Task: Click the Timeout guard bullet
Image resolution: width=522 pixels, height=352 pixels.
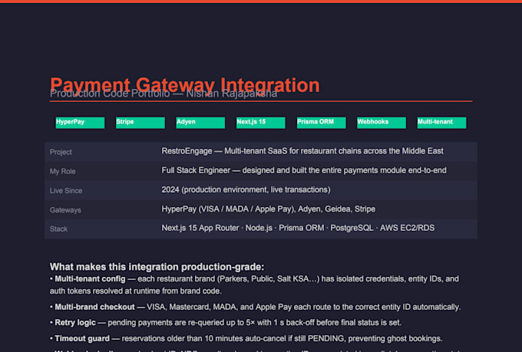Action: (246, 338)
